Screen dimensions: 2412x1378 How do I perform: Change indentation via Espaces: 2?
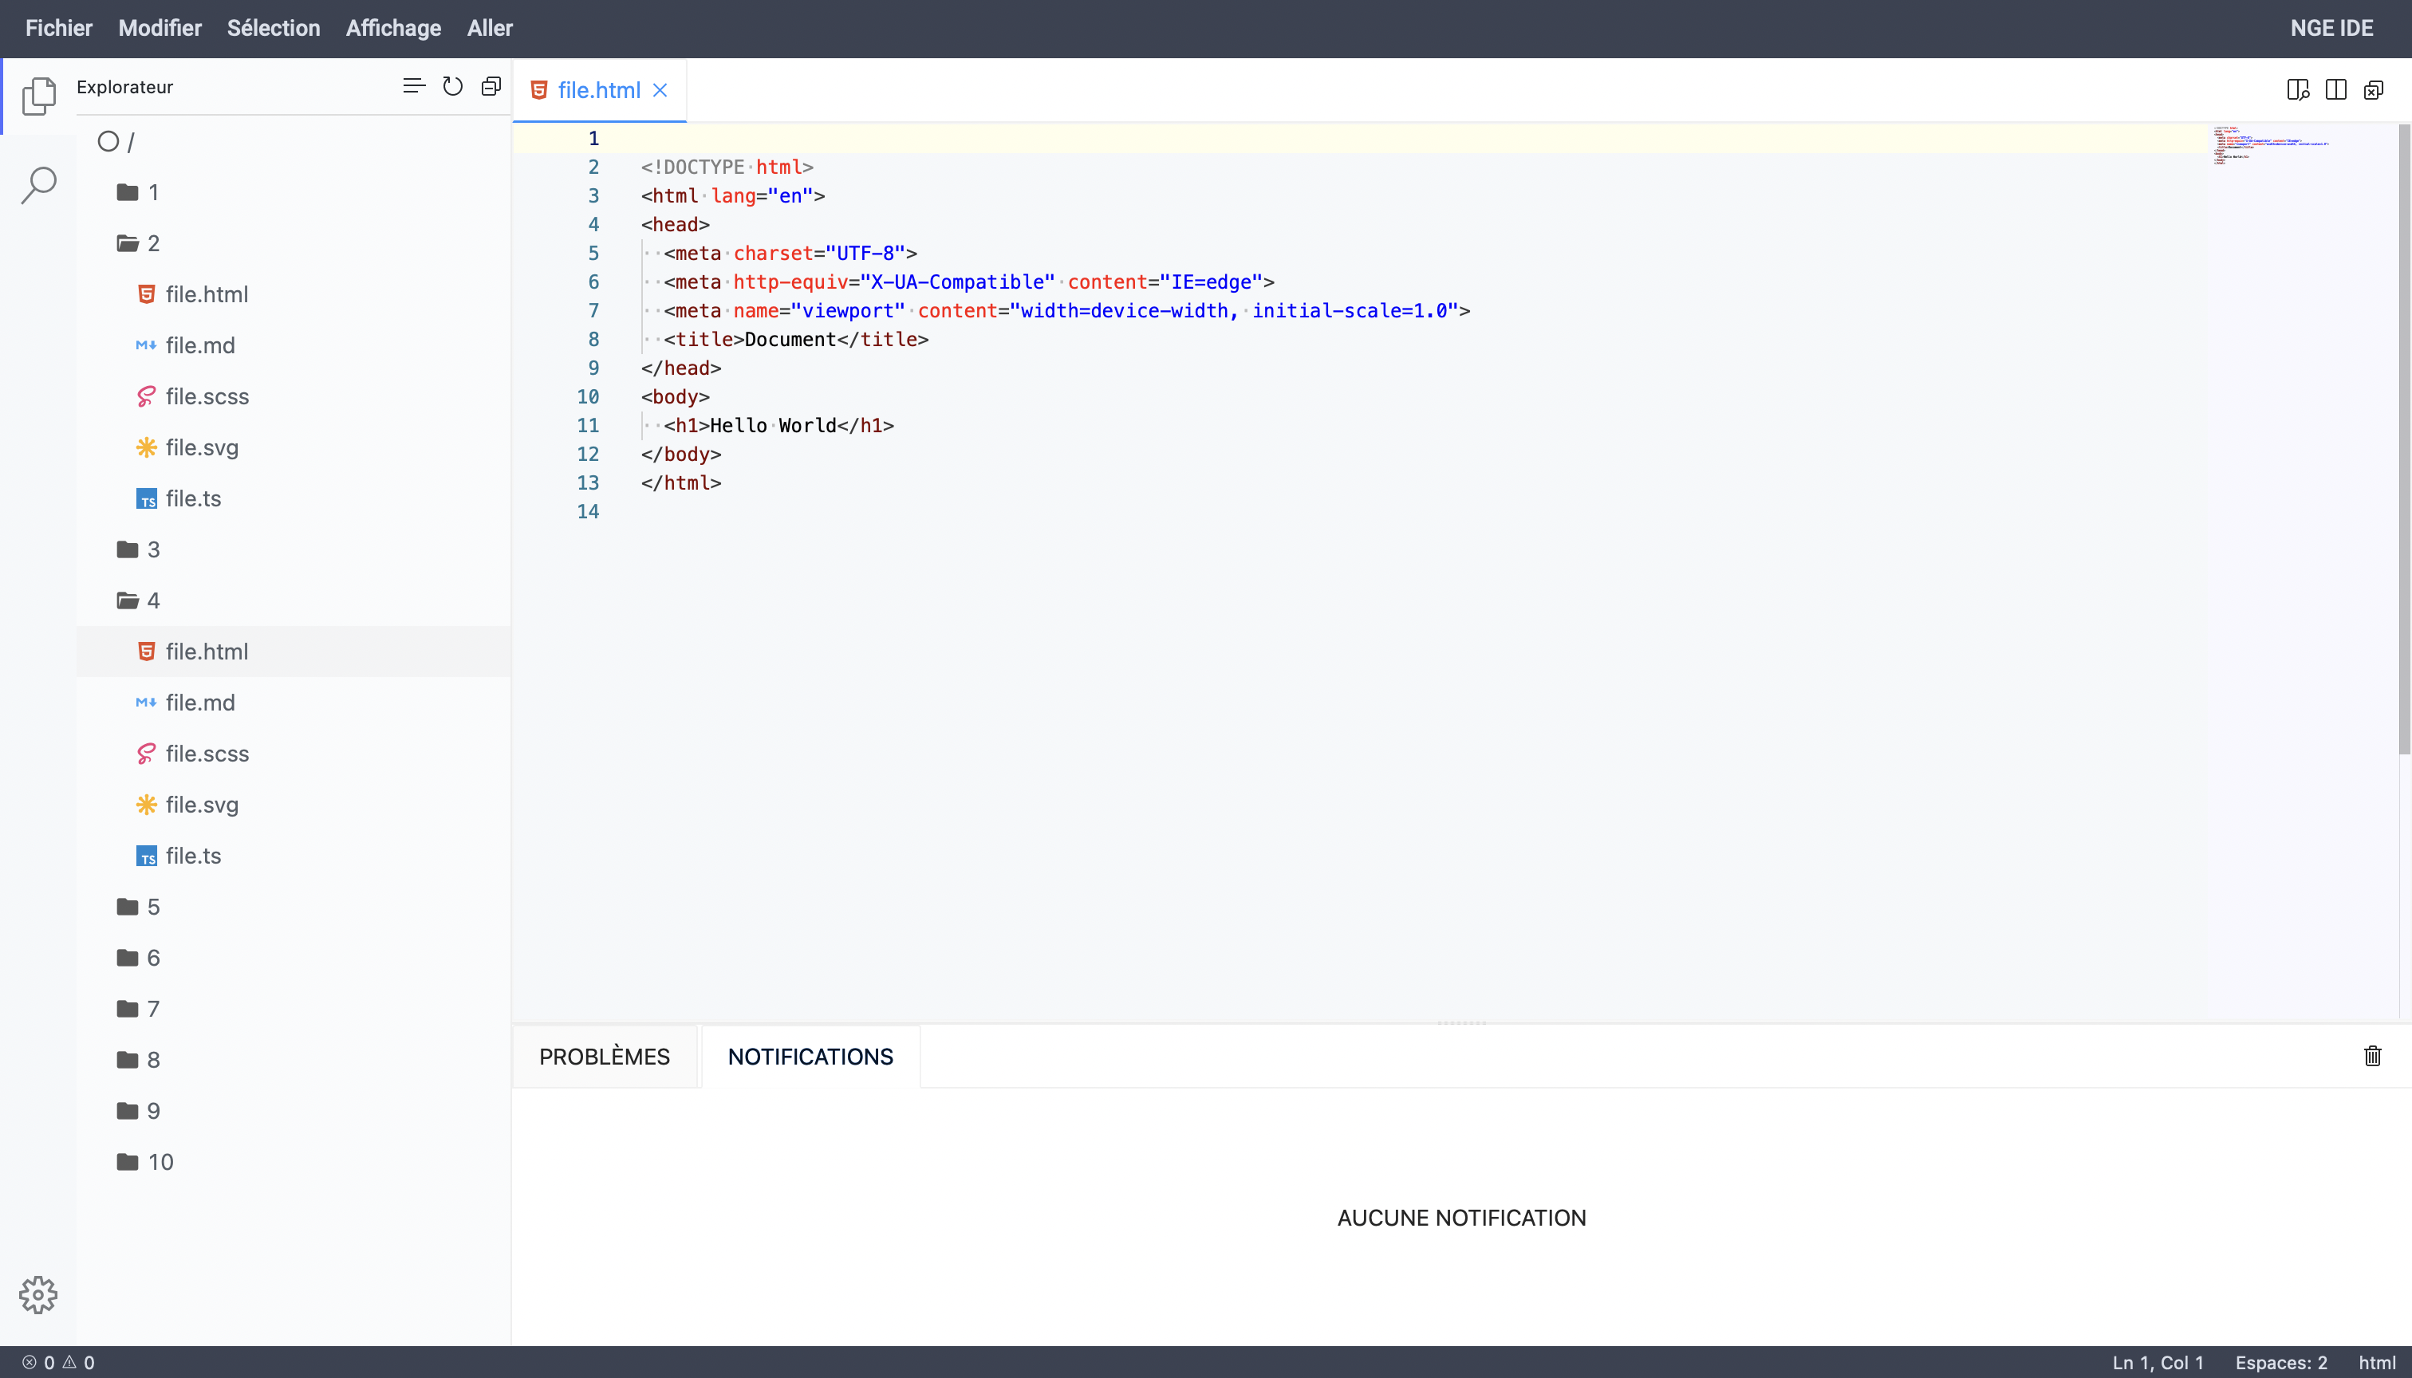pos(2280,1362)
